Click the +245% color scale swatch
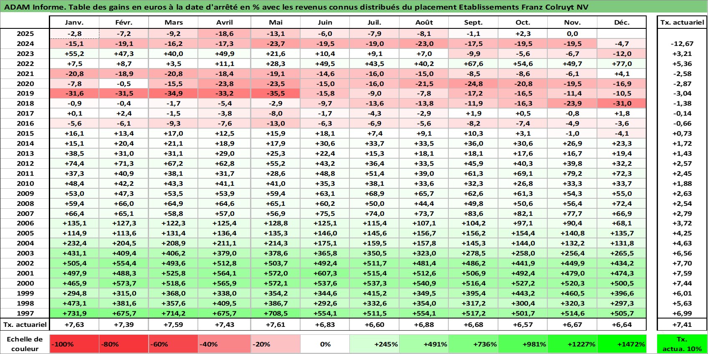708x354 pixels. point(374,344)
